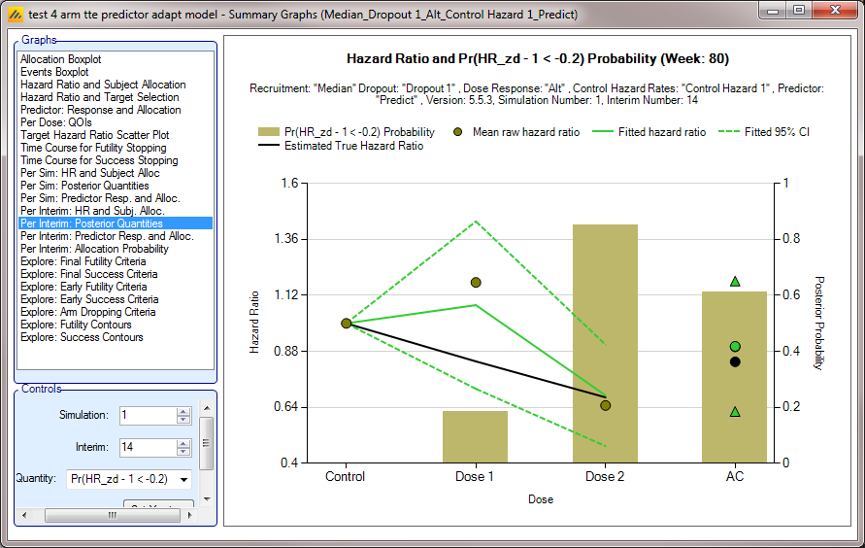
Task: Click the bright green circle on AC
Action: click(735, 346)
